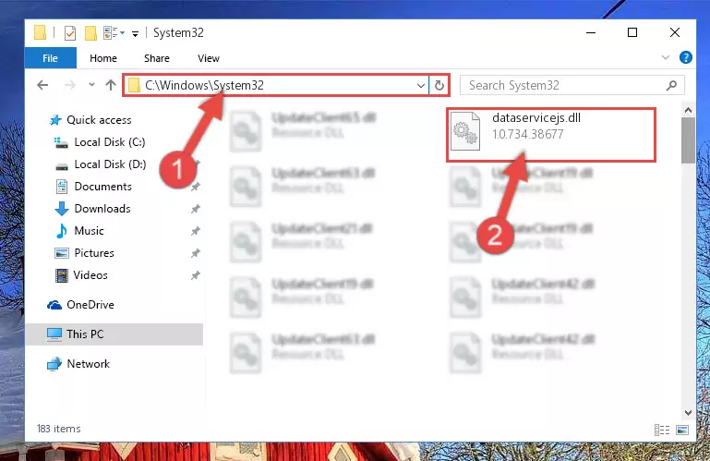
Task: Click the scrollbar down arrow in file list
Action: 688,412
